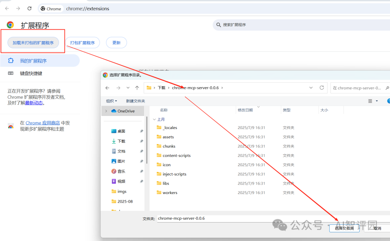The height and width of the screenshot is (241, 390).
Task: Refresh the folder listing in dialog
Action: 322,88
